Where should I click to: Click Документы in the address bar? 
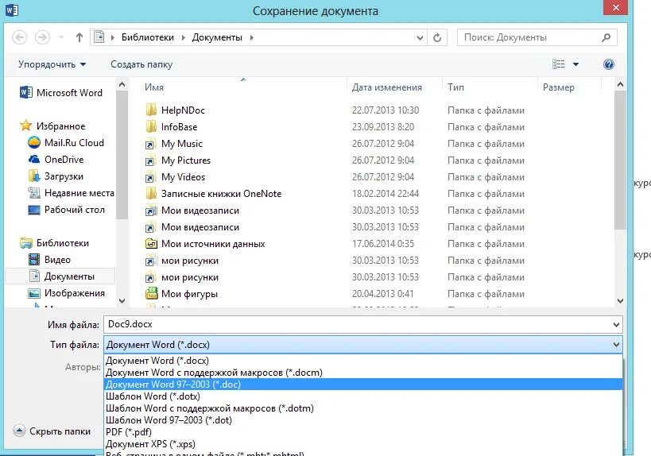pos(217,37)
